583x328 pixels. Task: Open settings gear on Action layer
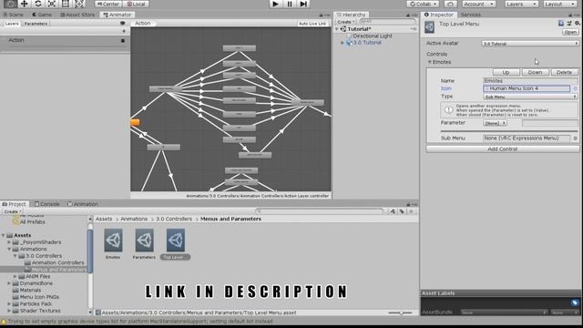tap(123, 40)
